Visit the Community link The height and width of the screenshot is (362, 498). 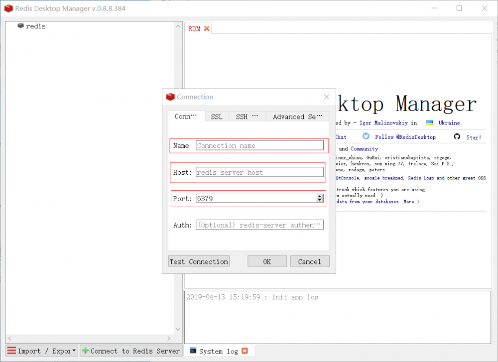click(364, 148)
